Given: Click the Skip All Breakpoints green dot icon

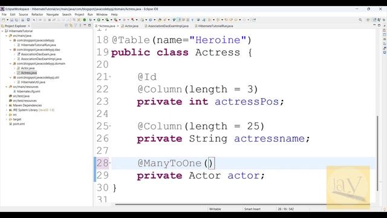Looking at the screenshot, I should [85, 20].
